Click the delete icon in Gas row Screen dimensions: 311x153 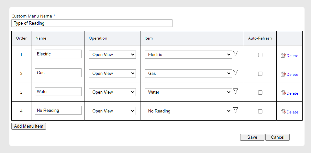click(283, 74)
